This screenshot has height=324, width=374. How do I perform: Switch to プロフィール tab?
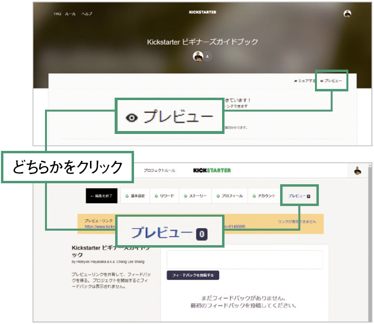pyautogui.click(x=230, y=196)
